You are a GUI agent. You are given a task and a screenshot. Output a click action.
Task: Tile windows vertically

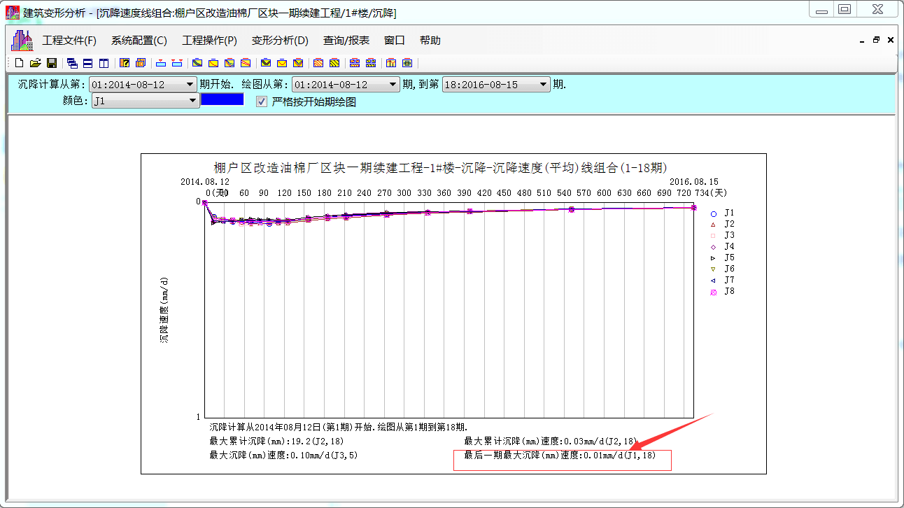tap(103, 63)
